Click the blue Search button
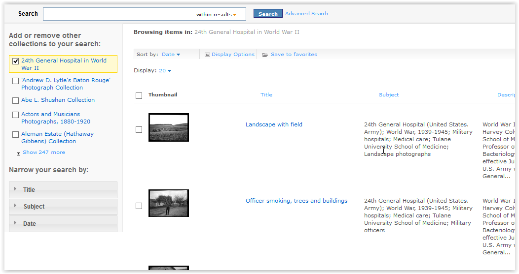The width and height of the screenshot is (519, 274). click(x=268, y=14)
